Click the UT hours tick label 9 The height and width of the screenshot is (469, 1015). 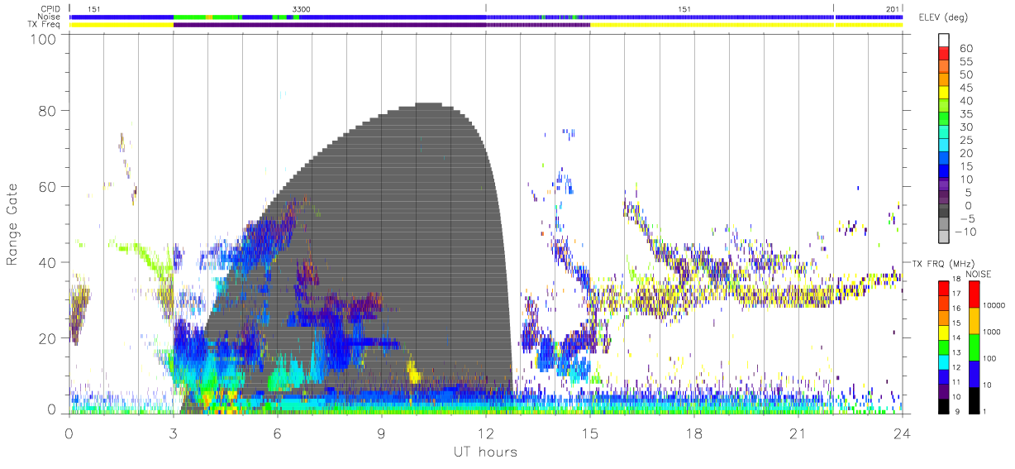(x=382, y=433)
